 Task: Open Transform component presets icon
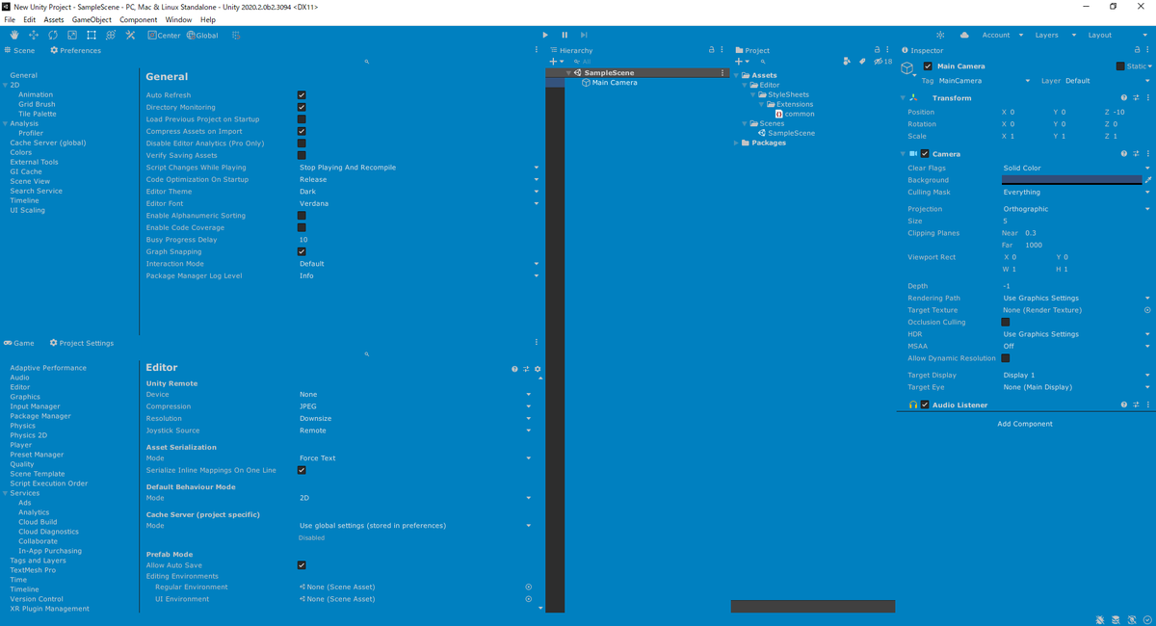pyautogui.click(x=1136, y=98)
